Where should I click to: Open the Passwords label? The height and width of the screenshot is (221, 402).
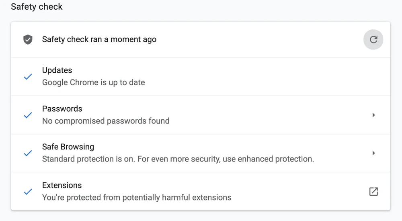(x=62, y=109)
